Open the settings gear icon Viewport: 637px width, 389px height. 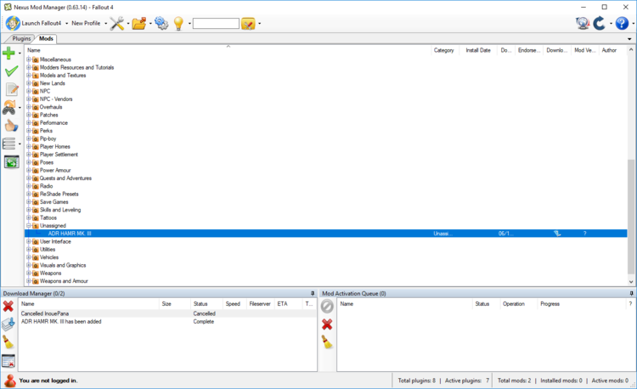pyautogui.click(x=161, y=23)
